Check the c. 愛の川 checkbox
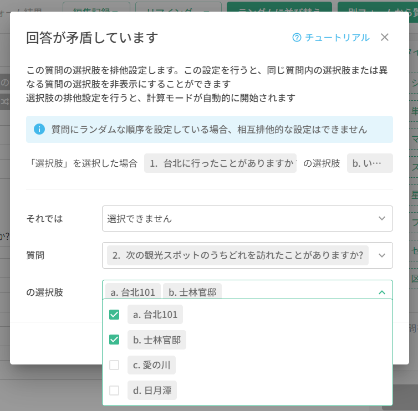 point(114,365)
